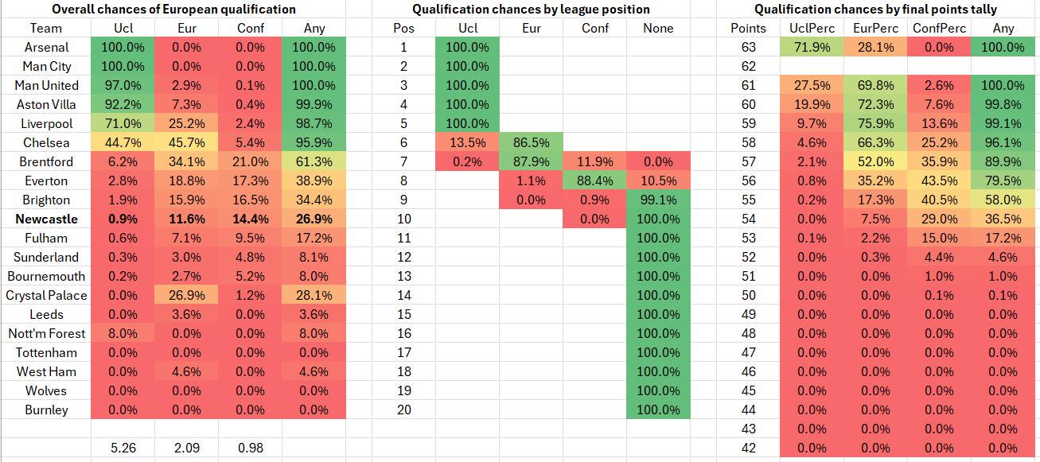Select the Brentford Any 61.3% cell
1040x462 pixels.
pos(314,161)
